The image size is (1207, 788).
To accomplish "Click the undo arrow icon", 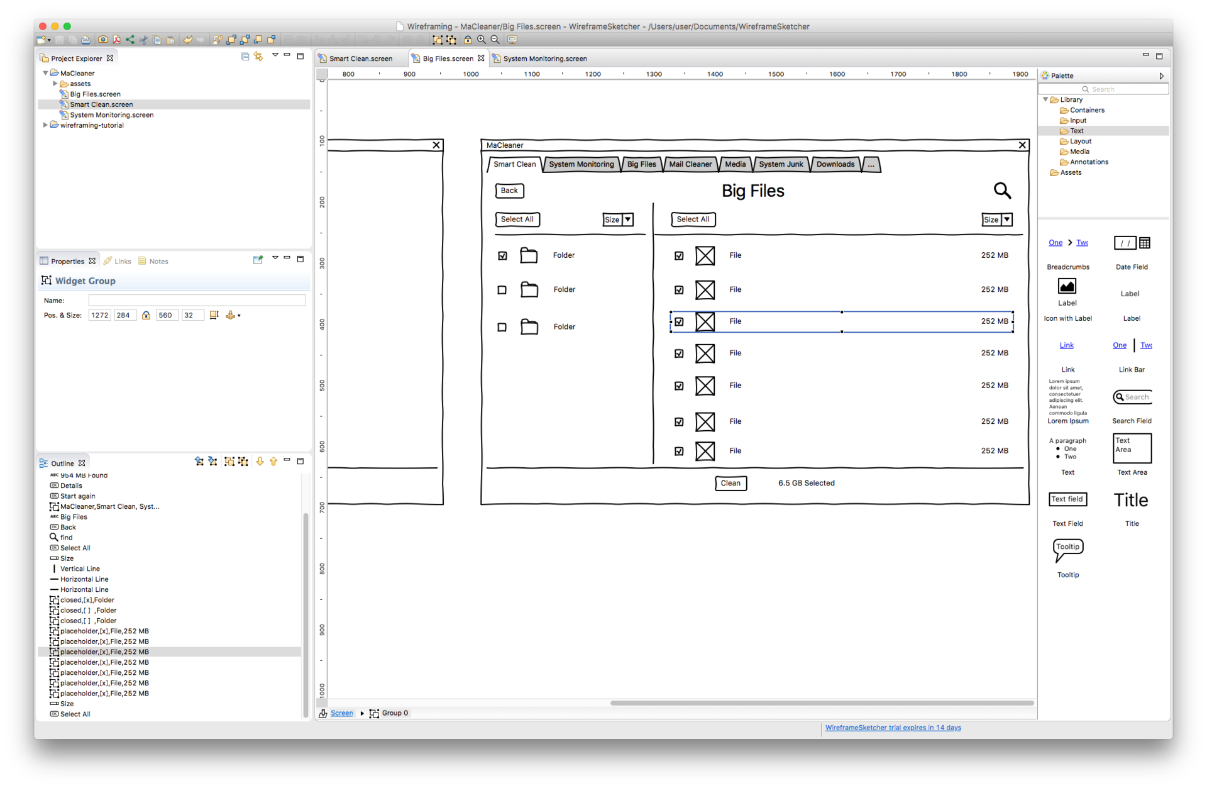I will pos(187,40).
